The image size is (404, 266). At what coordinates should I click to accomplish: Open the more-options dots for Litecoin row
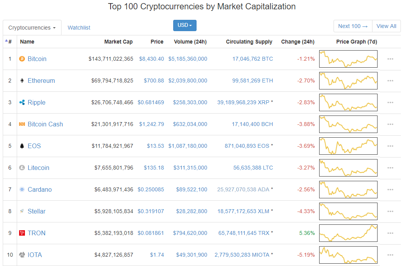click(x=390, y=168)
